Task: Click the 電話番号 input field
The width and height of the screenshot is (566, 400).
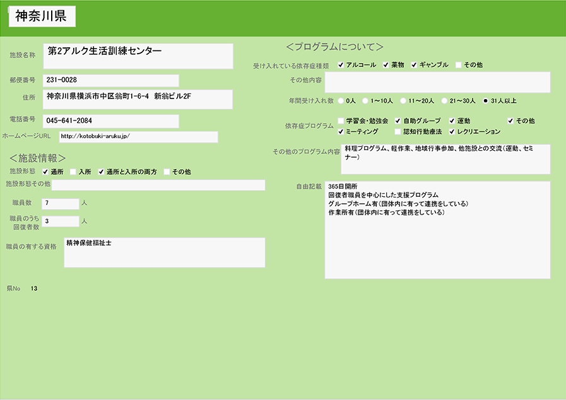Action: click(110, 121)
